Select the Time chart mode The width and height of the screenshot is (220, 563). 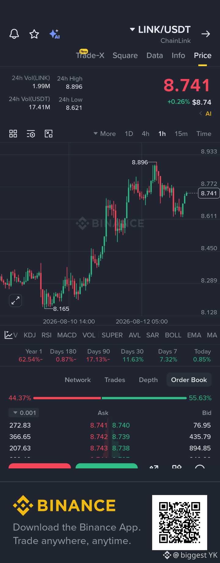204,134
